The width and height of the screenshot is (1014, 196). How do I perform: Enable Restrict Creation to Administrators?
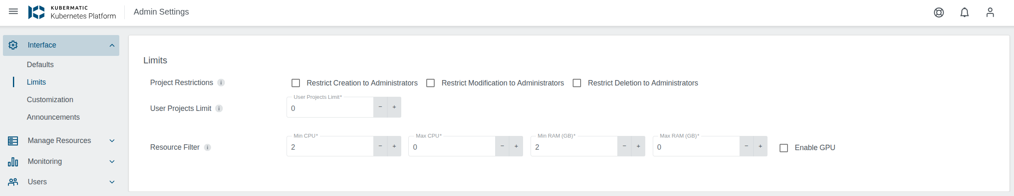[x=296, y=83]
